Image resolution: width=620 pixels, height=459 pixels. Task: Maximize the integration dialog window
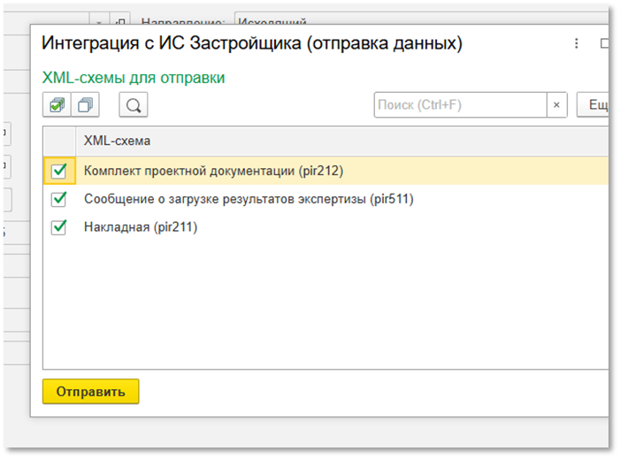(605, 43)
